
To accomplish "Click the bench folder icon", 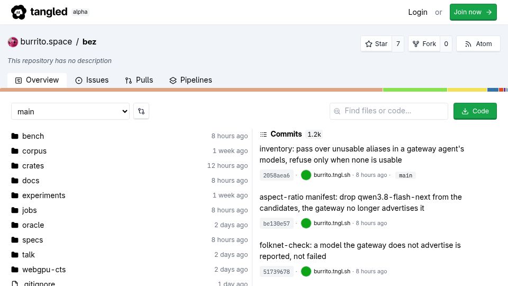I will click(x=15, y=136).
